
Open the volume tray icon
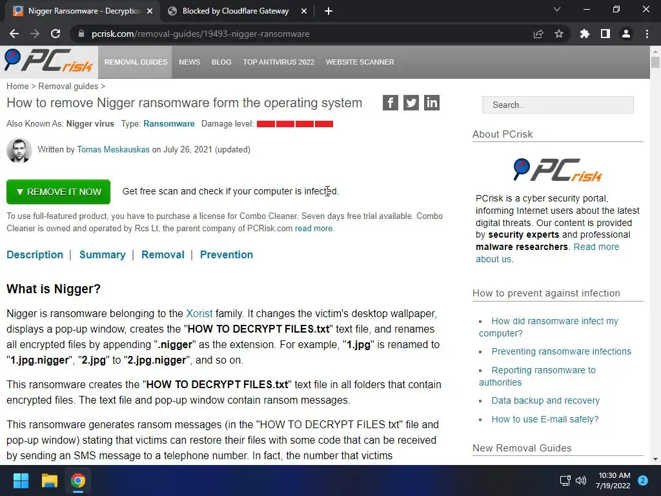(581, 480)
